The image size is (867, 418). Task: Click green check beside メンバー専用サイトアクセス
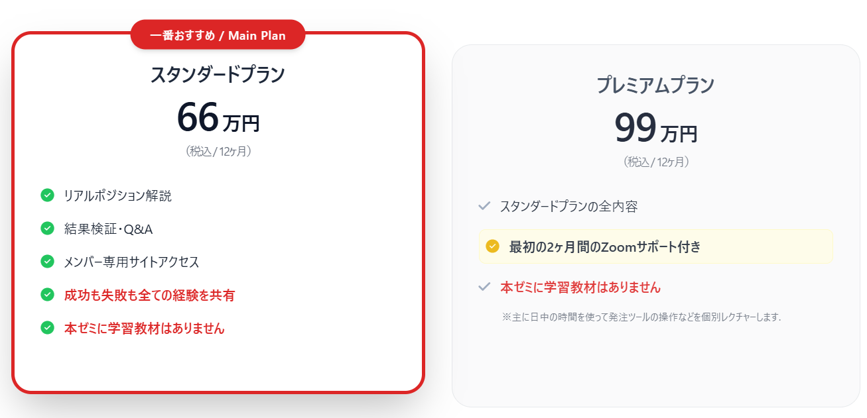[x=47, y=261]
